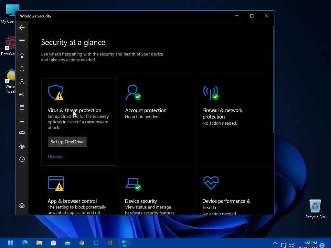Open Settings gear in Windows Security sidebar
Viewport: 331px width, 248px height.
pyautogui.click(x=22, y=206)
